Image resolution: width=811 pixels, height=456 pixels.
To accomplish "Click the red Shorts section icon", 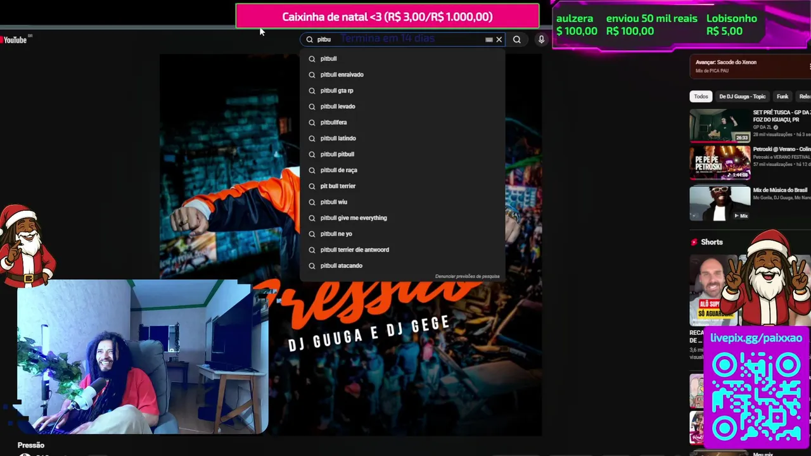I will click(694, 242).
